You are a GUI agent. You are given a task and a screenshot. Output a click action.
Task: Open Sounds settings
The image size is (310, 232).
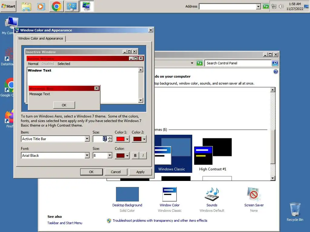[212, 200]
